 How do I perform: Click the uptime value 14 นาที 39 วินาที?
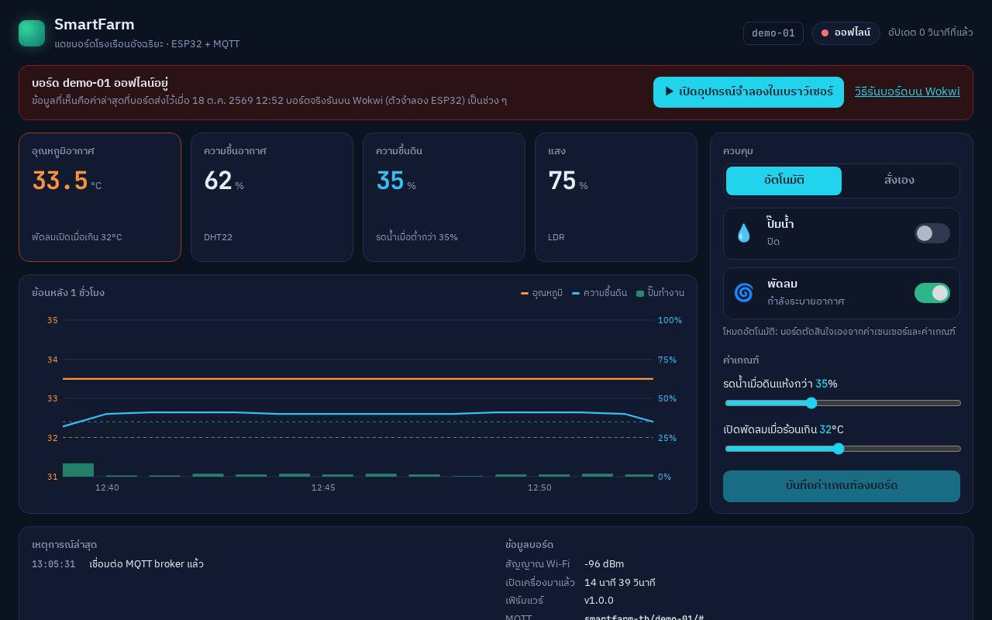pos(619,583)
